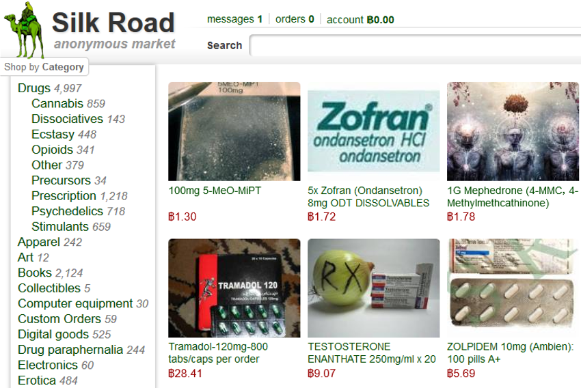Screen dimensions: 581x388
Task: Select the Shop by Category tab
Action: [x=44, y=67]
